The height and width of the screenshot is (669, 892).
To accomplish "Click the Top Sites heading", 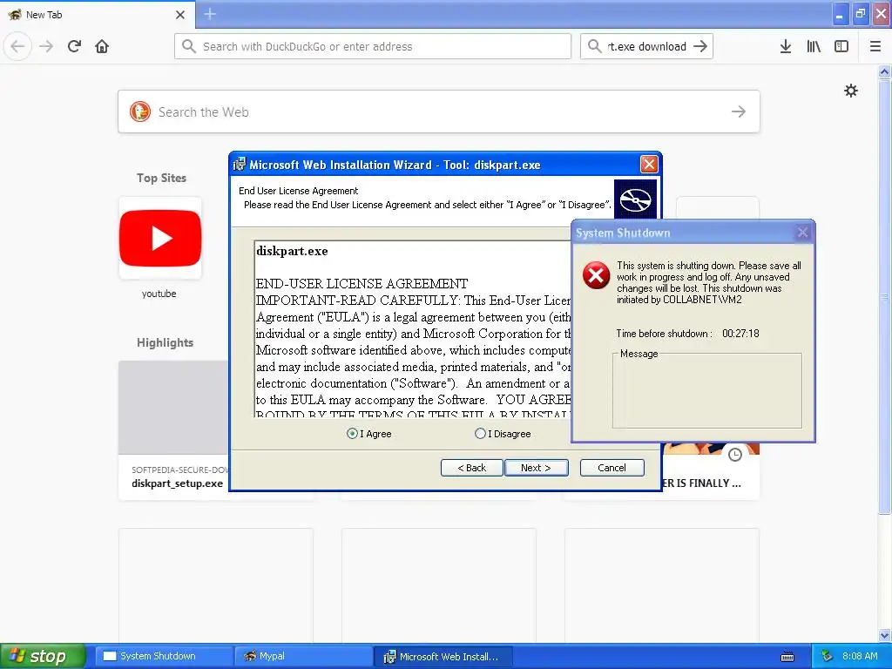I will click(161, 178).
